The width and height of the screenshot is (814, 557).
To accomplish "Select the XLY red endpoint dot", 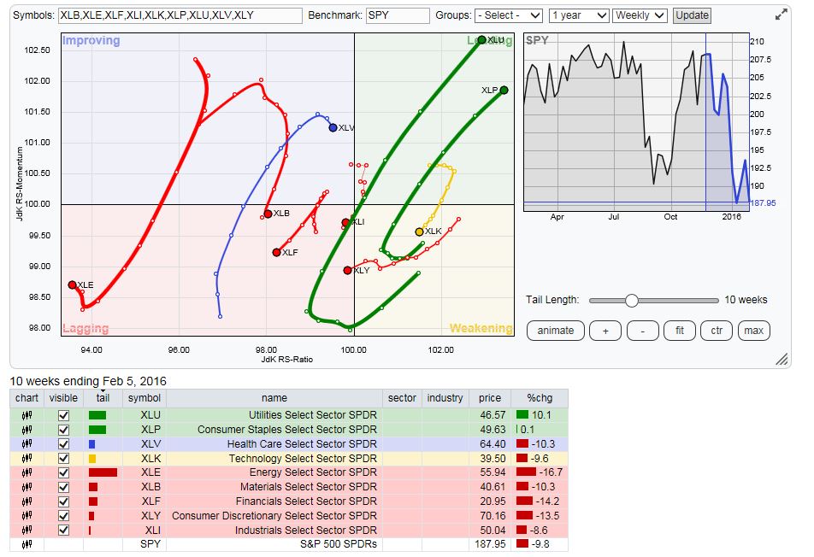I will [347, 270].
